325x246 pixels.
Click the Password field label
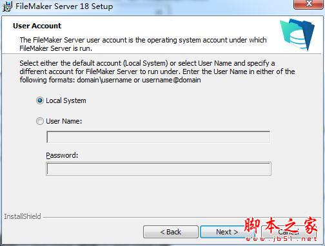pyautogui.click(x=62, y=155)
